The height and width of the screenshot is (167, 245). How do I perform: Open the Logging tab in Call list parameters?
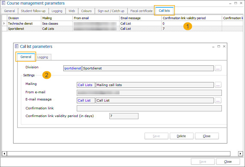click(43, 57)
